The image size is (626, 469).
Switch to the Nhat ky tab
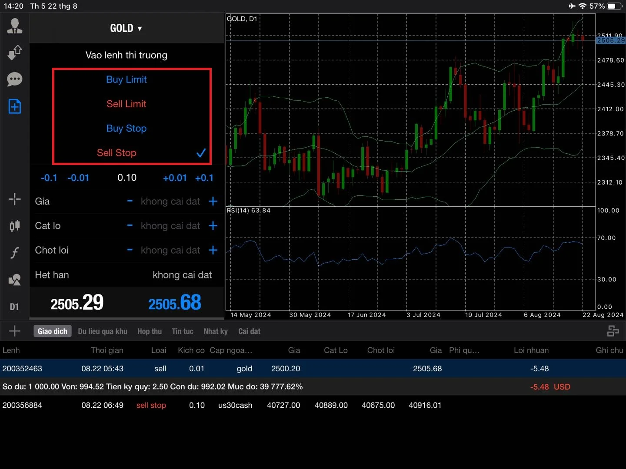(x=216, y=331)
